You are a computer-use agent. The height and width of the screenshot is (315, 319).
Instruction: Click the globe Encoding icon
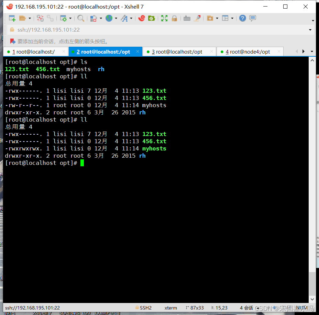[109, 18]
